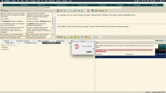The width and height of the screenshot is (166, 93).
Task: Click the TM target button
Action: pyautogui.click(x=120, y=5)
